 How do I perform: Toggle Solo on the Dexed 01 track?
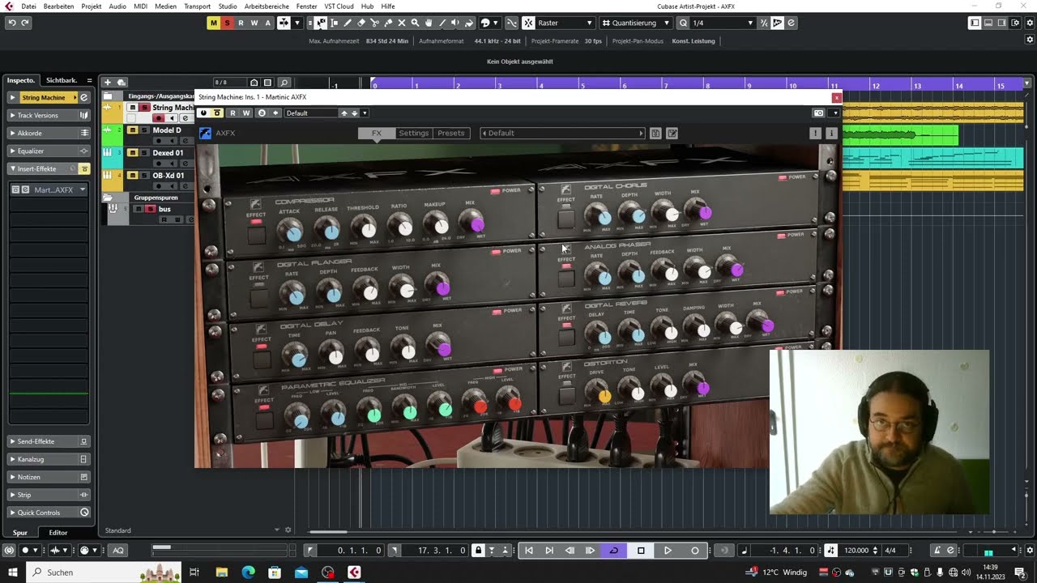(145, 153)
